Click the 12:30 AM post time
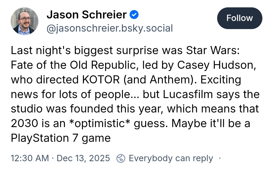The width and height of the screenshot is (273, 169). [30, 158]
